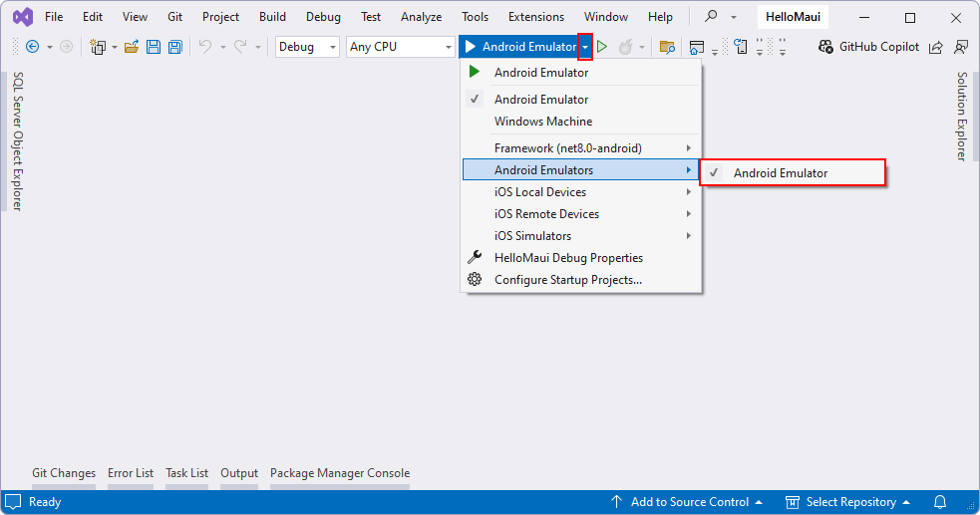
Task: Open the Tools menu
Action: tap(475, 17)
